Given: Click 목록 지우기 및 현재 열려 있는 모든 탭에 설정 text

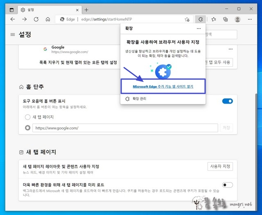Looking at the screenshot, I should point(78,63).
